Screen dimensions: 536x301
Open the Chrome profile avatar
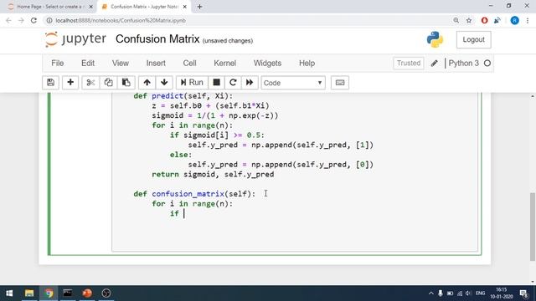(514, 20)
